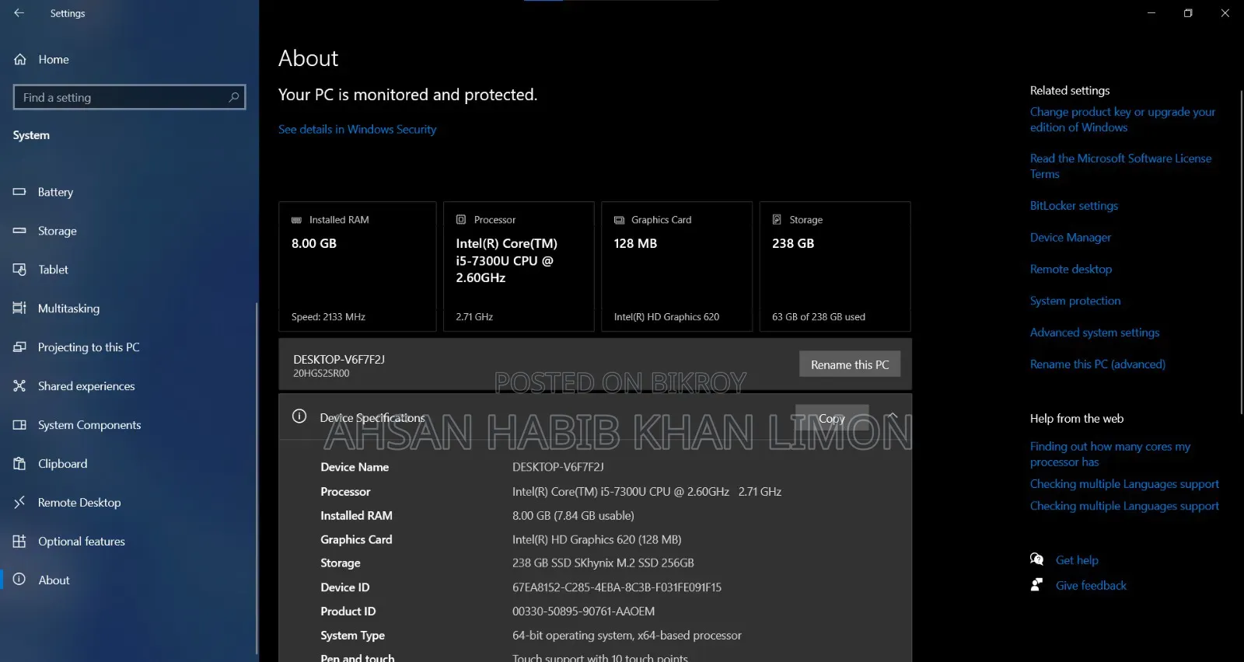Click the back arrow in Settings header

(x=19, y=13)
